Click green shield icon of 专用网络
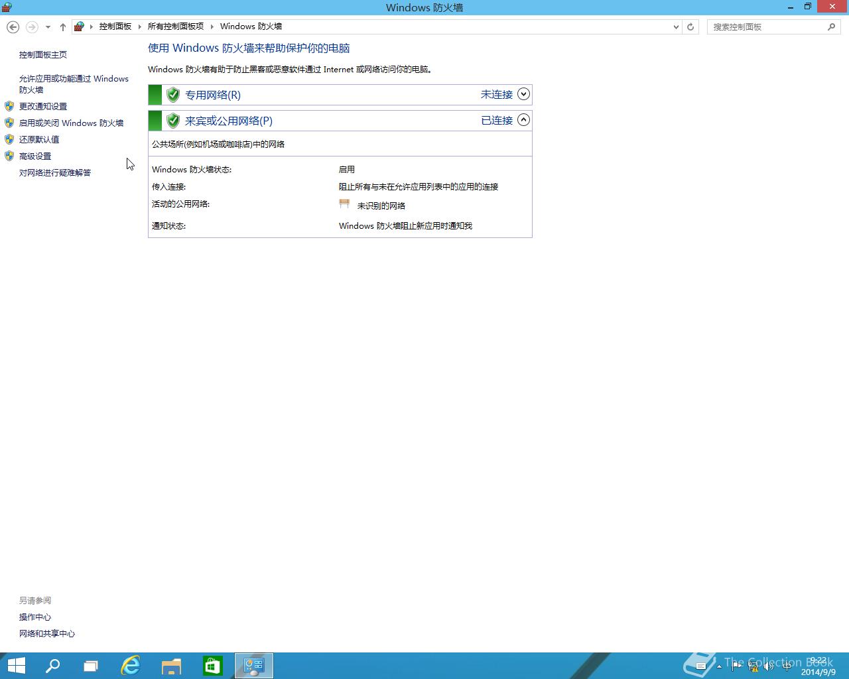The image size is (849, 679). tap(173, 95)
